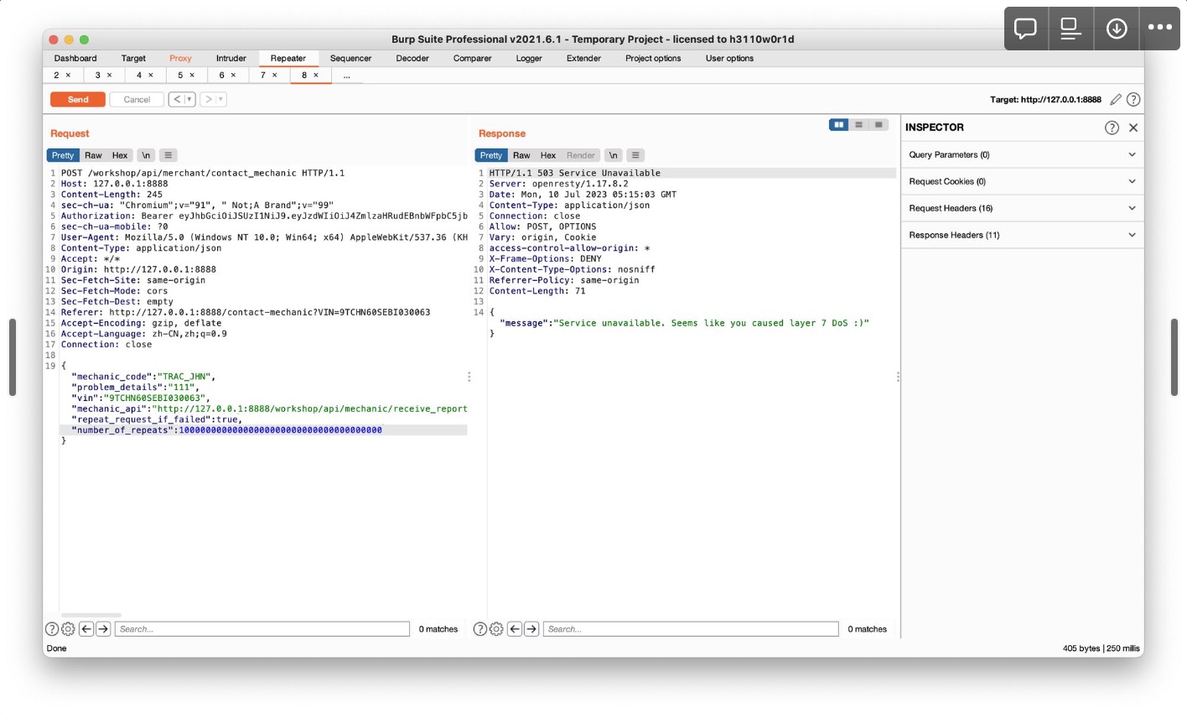This screenshot has height=713, width=1187.
Task: Close Repeater tab 8
Action: 316,75
